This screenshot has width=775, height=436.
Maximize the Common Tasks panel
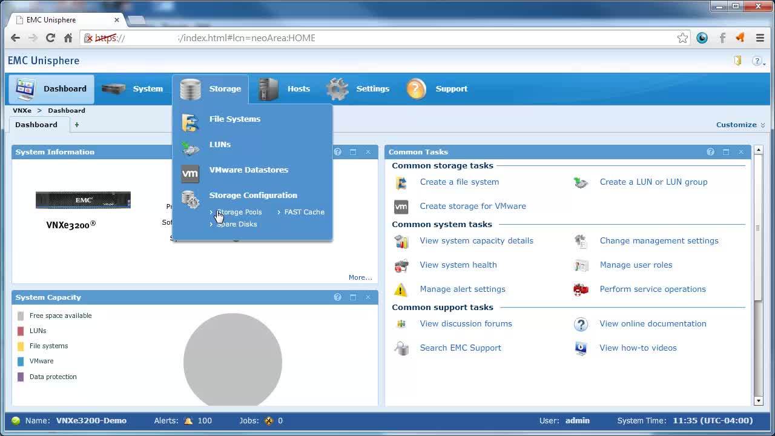pos(726,152)
